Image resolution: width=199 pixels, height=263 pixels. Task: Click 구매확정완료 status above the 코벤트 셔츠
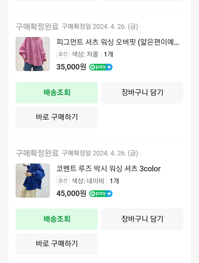pyautogui.click(x=37, y=153)
